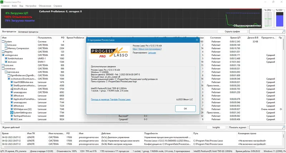Viewport: 286px width, 153px height.
Task: Open the Translate Process Lasso link
Action: coord(111,100)
